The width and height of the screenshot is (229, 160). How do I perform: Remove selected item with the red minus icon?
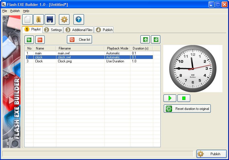coord(40,40)
